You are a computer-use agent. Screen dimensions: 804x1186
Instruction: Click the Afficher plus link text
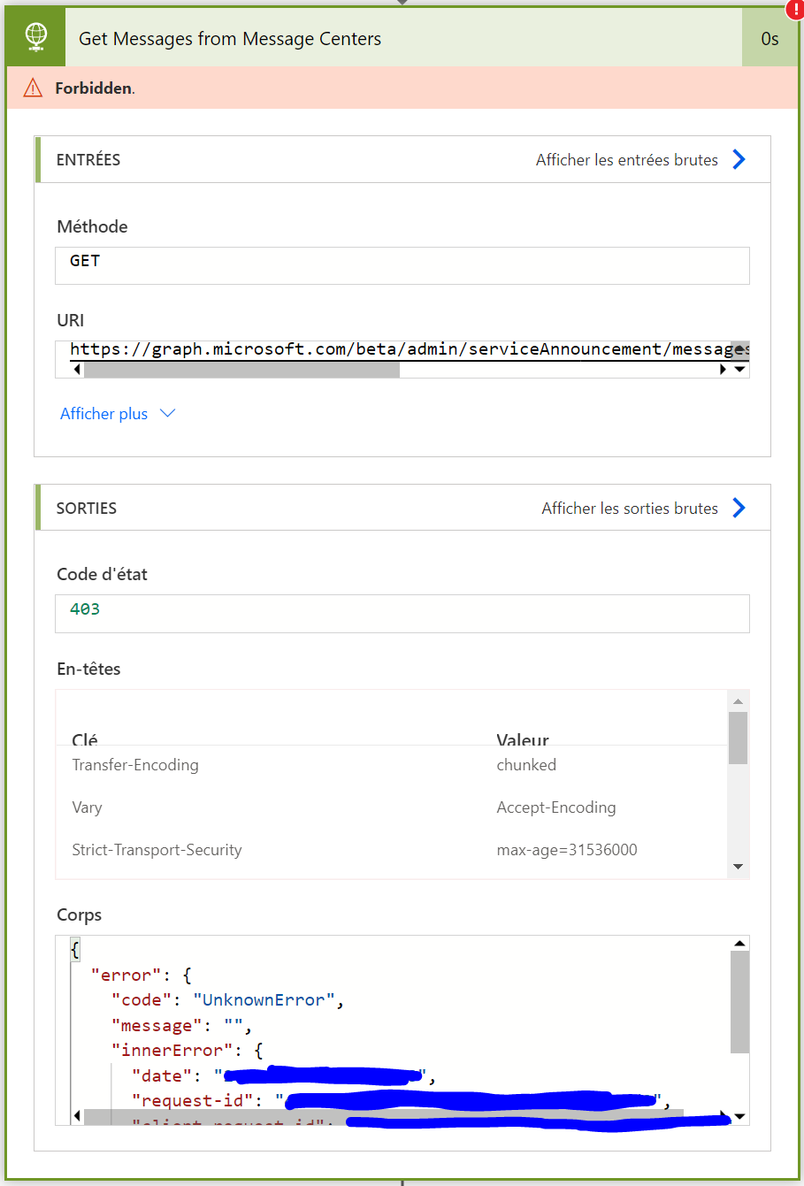tap(104, 414)
